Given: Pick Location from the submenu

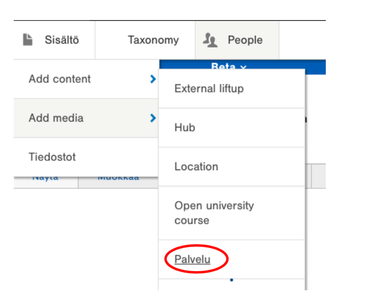Looking at the screenshot, I should tap(196, 167).
